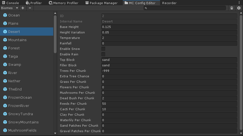Image resolution: width=243 pixels, height=136 pixels.
Task: Open the Biomes category dropdown
Action: click(10, 8)
